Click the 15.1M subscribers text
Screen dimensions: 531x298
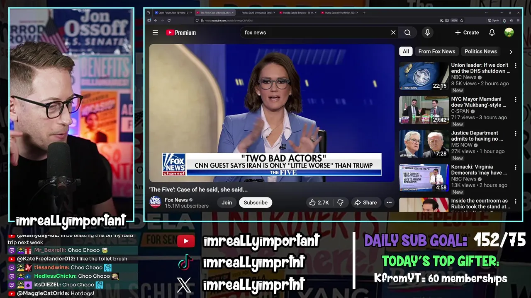187,206
